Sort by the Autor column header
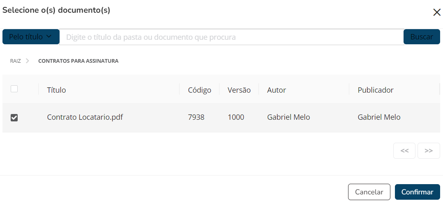The width and height of the screenshot is (443, 203). (x=277, y=90)
